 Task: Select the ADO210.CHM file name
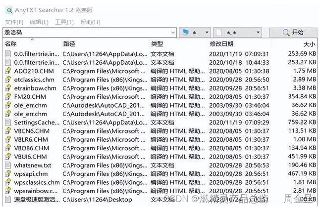34,71
